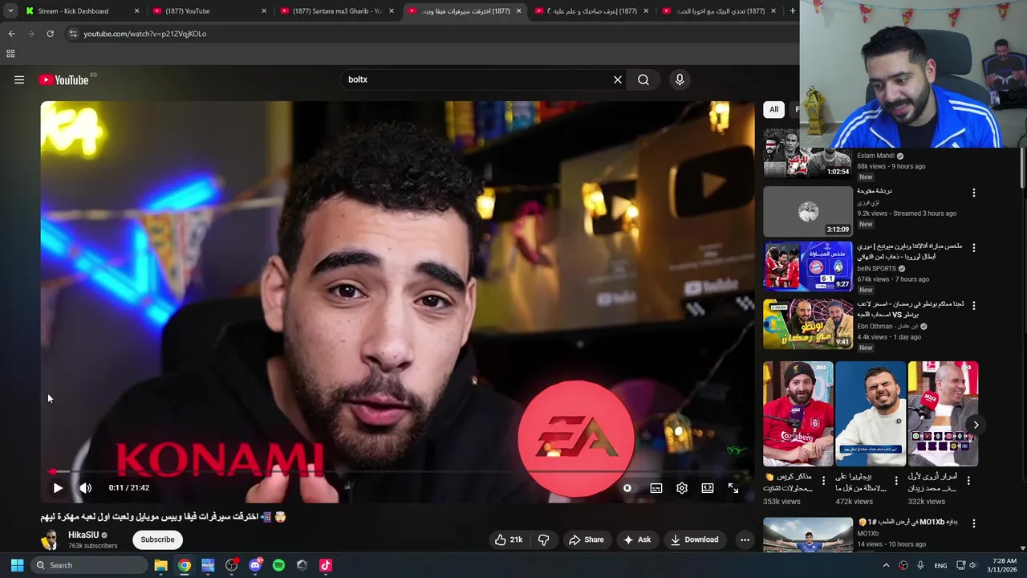The image size is (1027, 578).
Task: Open Chrome from the taskbar
Action: [x=185, y=565]
